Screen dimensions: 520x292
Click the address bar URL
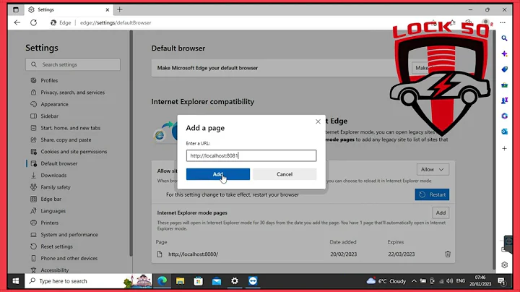(x=116, y=22)
